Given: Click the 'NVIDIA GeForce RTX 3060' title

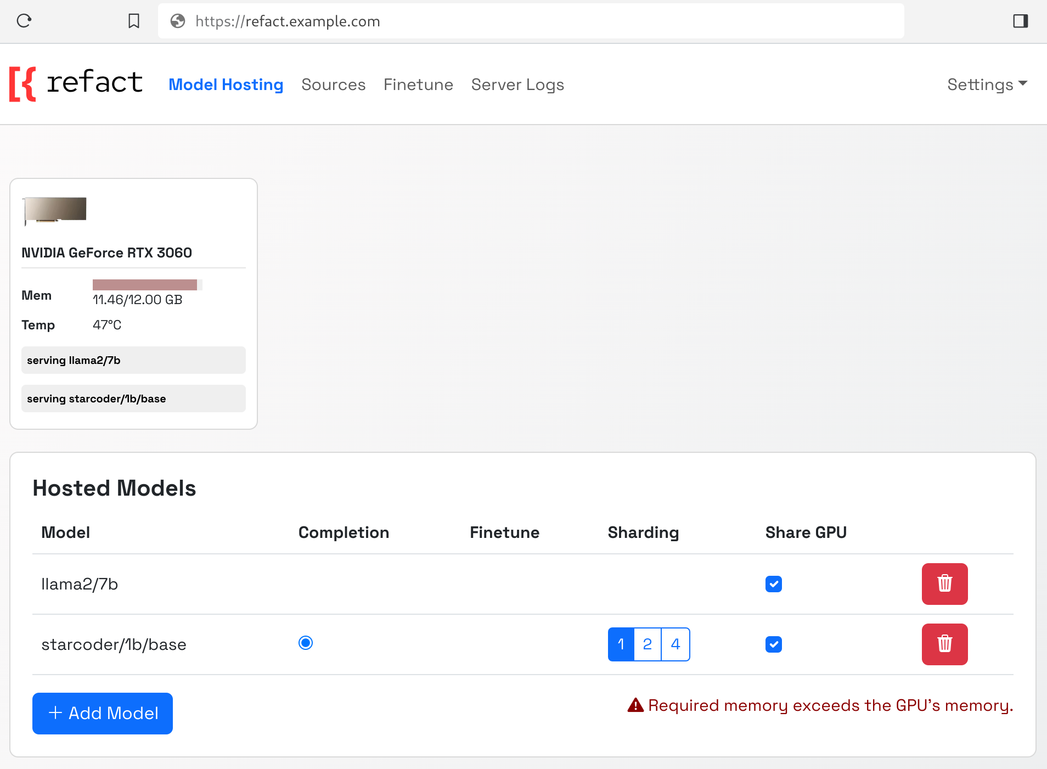Looking at the screenshot, I should coord(106,252).
